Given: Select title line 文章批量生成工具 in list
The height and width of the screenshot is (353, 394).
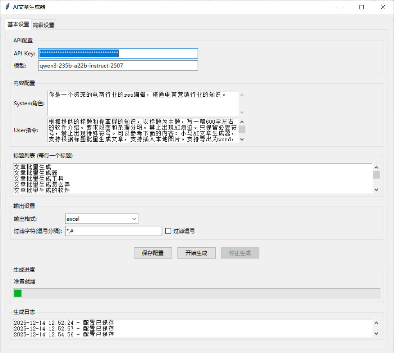Looking at the screenshot, I should coord(39,178).
